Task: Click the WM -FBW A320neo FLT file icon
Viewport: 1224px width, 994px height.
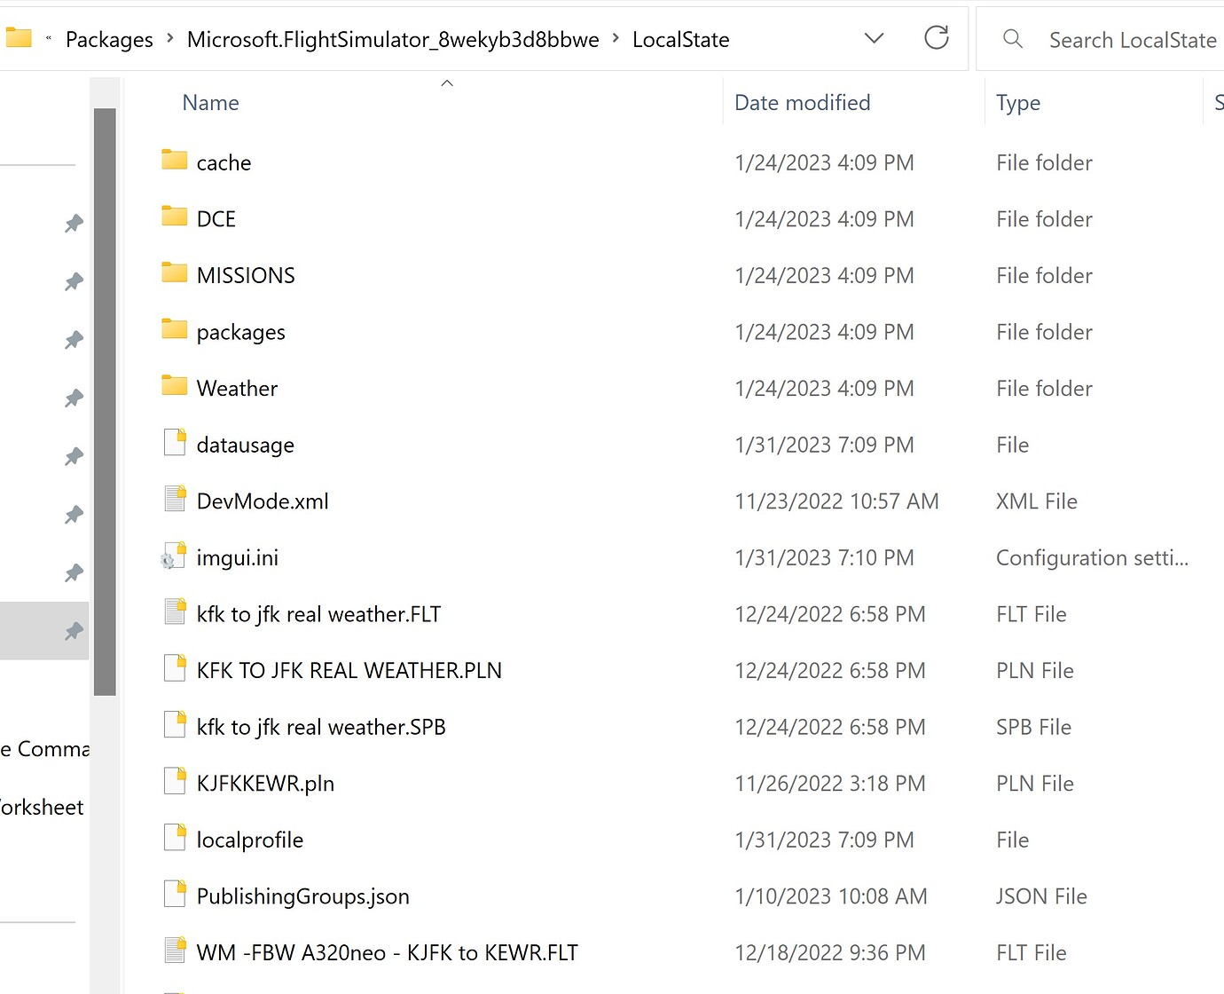Action: coord(175,951)
